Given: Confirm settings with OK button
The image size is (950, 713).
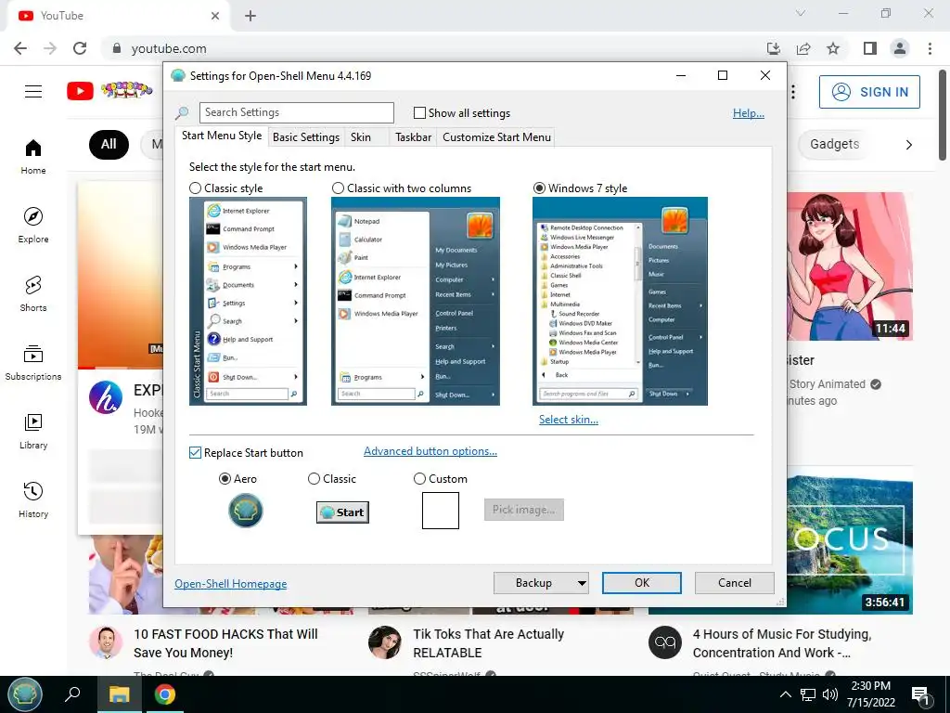Looking at the screenshot, I should coord(642,583).
